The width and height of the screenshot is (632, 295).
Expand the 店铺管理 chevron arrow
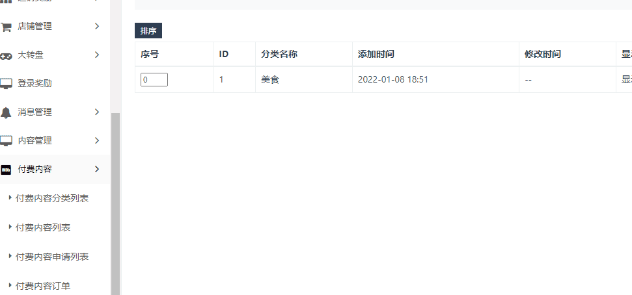point(97,26)
